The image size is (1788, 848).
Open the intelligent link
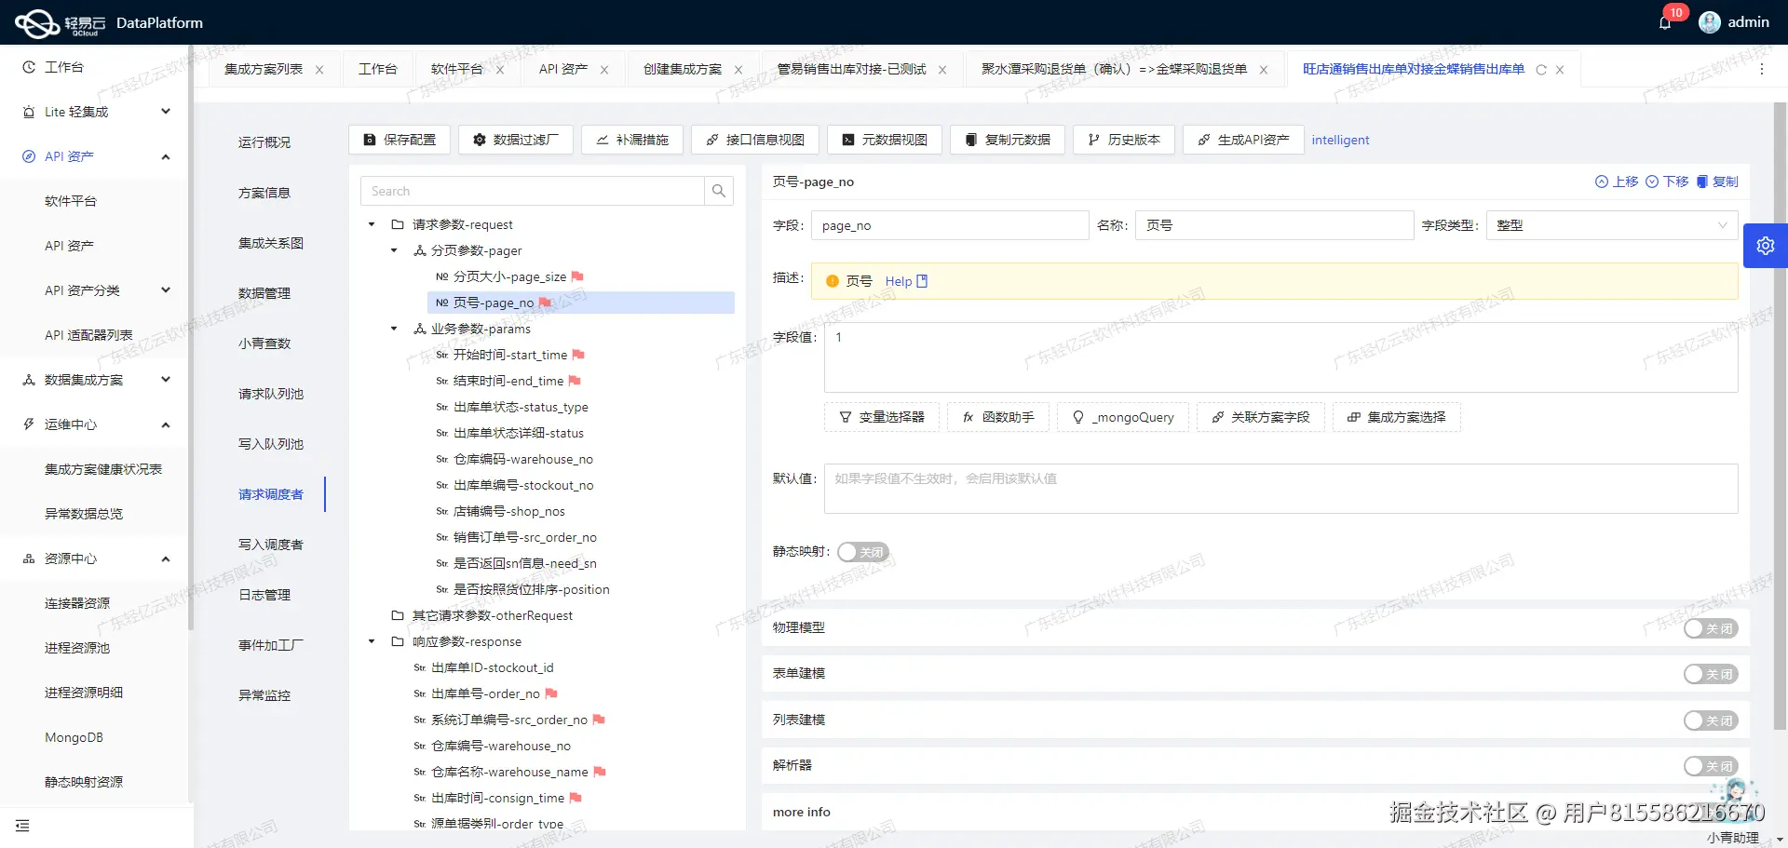click(1340, 140)
